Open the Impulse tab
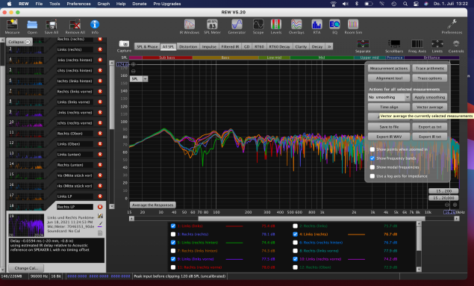Viewport: 474px width, 286px height. 209,46
